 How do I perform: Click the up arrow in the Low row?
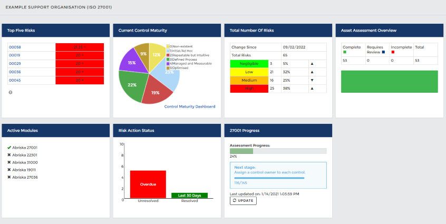tap(312, 72)
